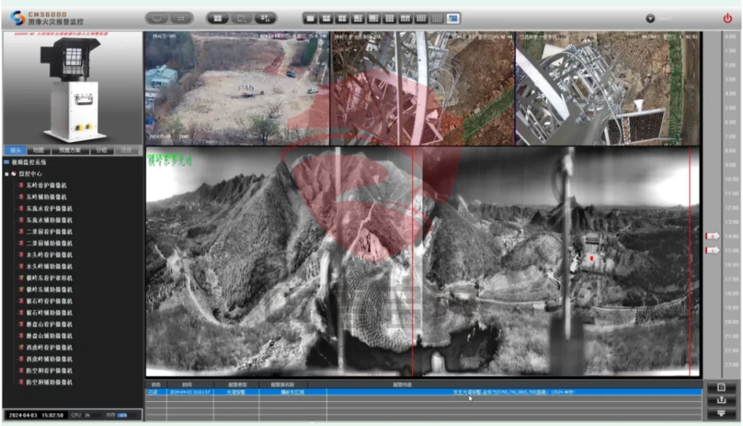Collapse the 监控中心 tree node

pyautogui.click(x=7, y=174)
